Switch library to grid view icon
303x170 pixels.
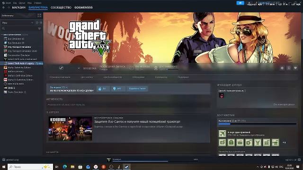point(39,16)
